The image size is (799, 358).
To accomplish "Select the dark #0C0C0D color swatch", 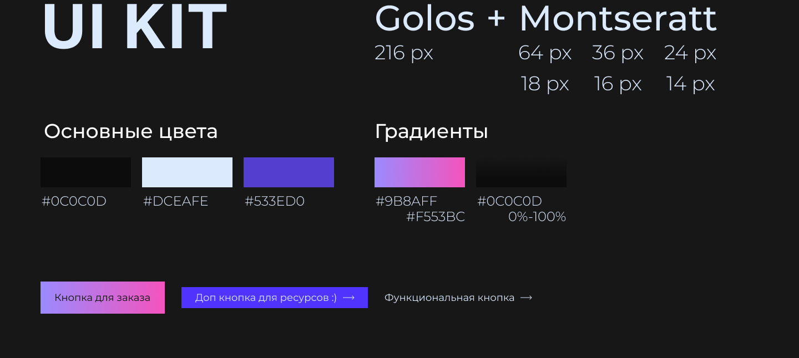I will coord(85,172).
